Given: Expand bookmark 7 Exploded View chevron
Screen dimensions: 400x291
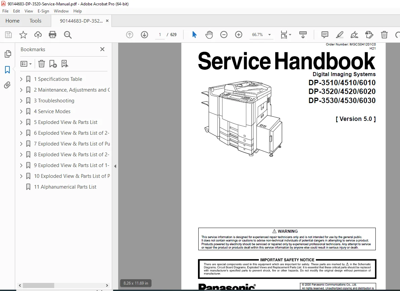Looking at the screenshot, I should pos(22,144).
